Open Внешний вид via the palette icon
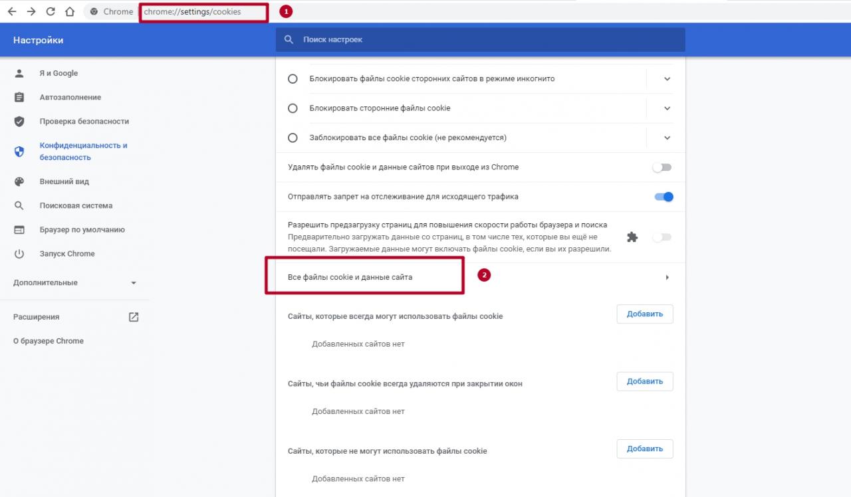This screenshot has width=851, height=497. 19,181
